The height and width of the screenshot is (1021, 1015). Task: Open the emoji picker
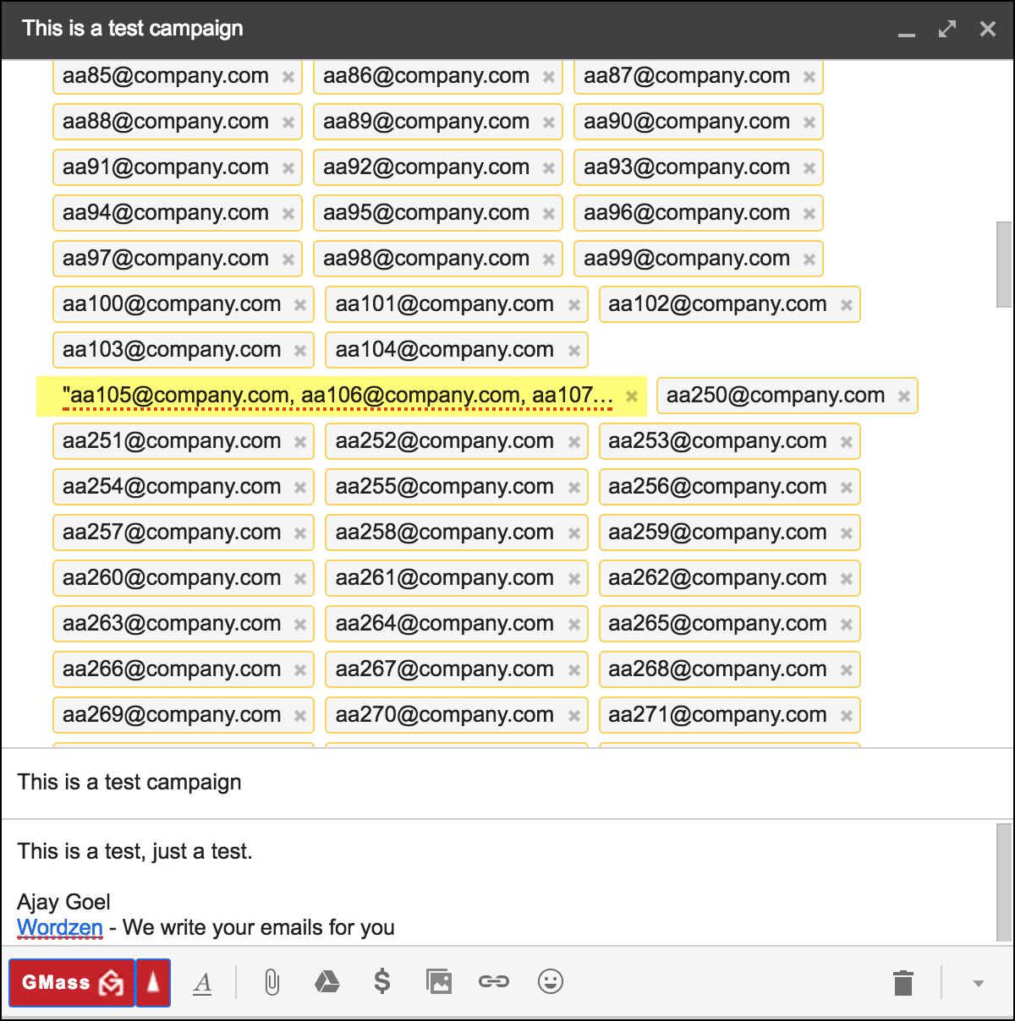(550, 982)
